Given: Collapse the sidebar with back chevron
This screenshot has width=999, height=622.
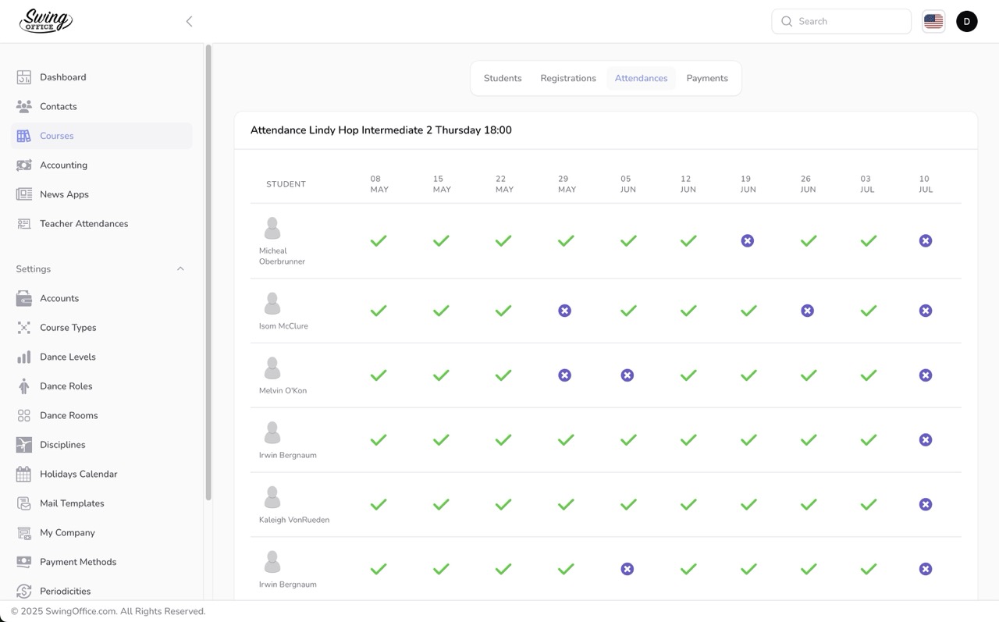Looking at the screenshot, I should point(189,21).
